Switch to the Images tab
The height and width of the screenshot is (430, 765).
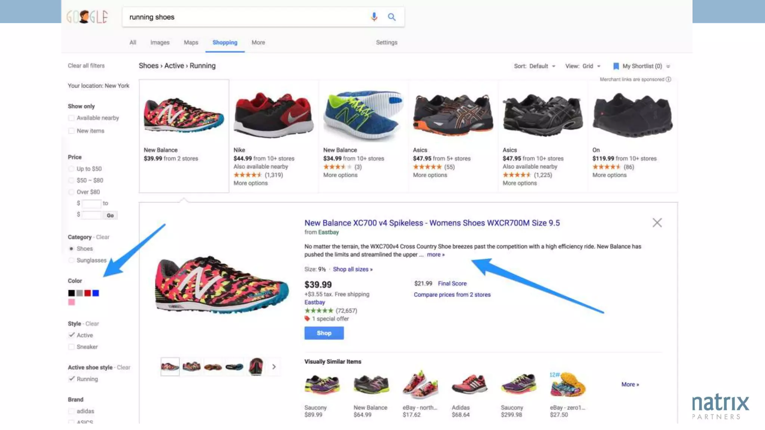(x=160, y=43)
